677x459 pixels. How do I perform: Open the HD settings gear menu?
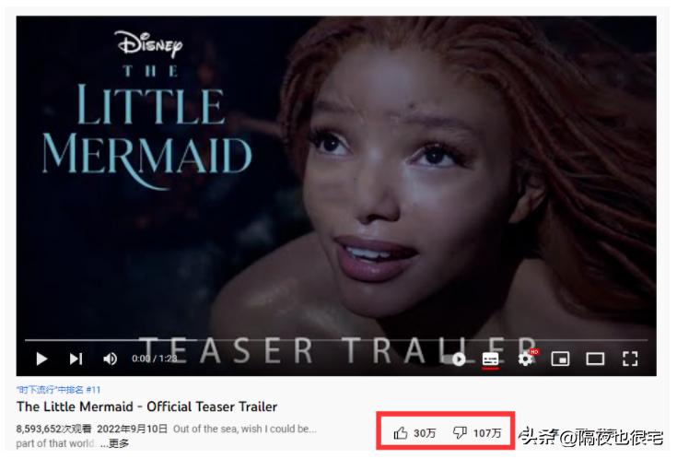(x=526, y=359)
